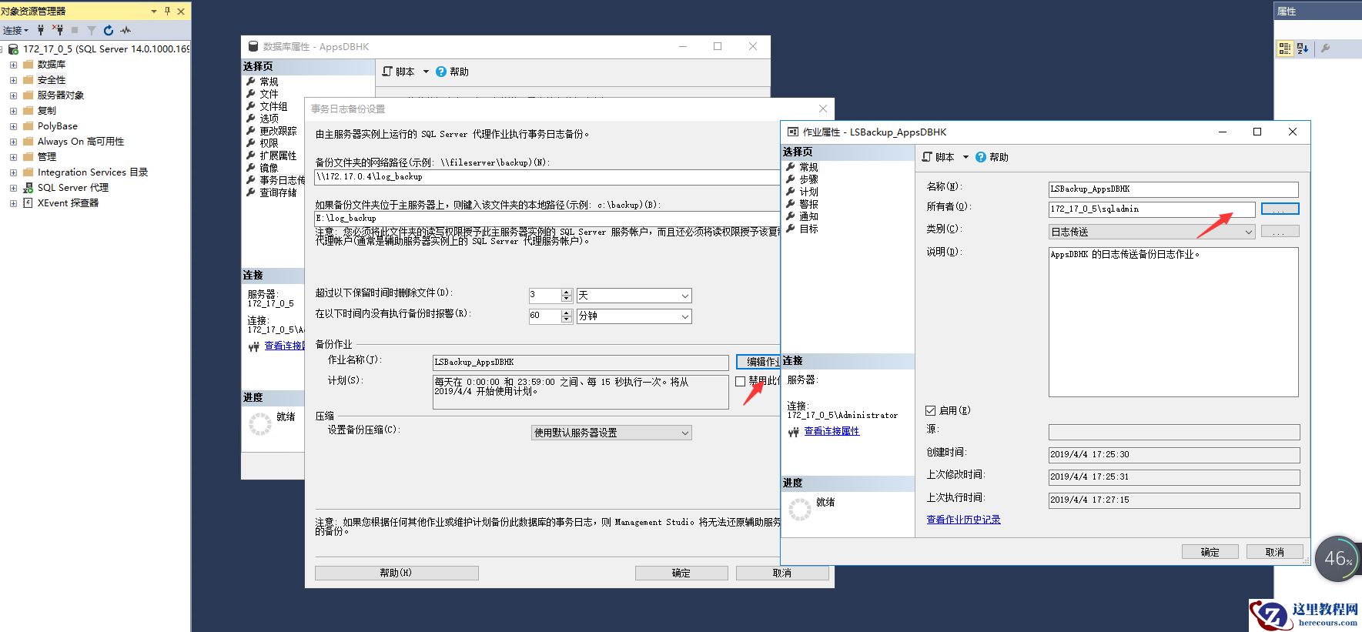This screenshot has height=632, width=1362.
Task: Expand the Always On 高可用性 node
Action: click(x=13, y=142)
